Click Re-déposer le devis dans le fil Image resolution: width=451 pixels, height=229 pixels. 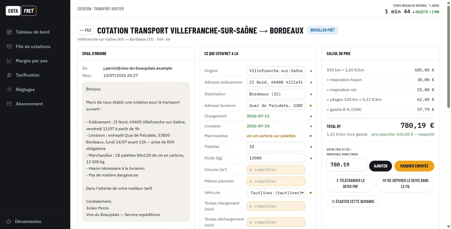[405, 184]
